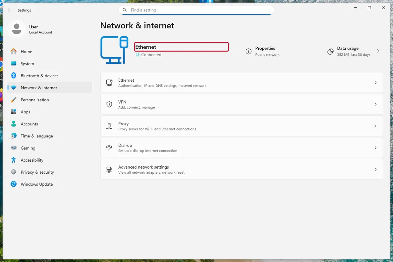
Task: Click the Accounts person icon
Action: [13, 124]
